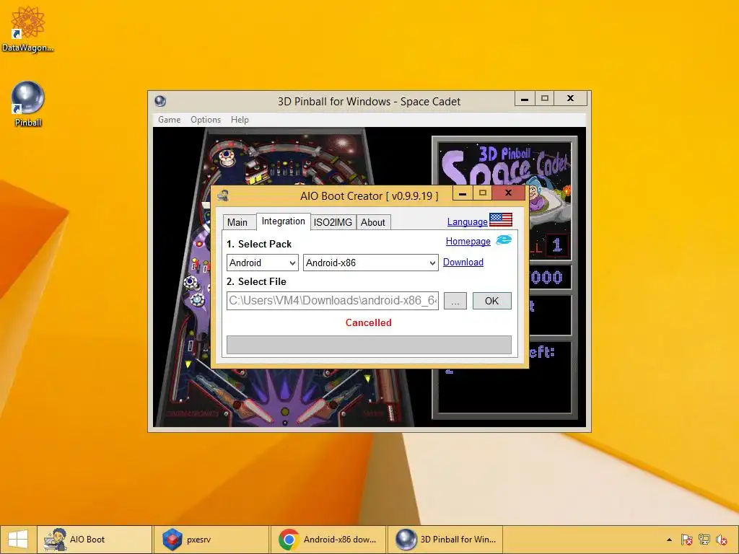Click the muted volume tray icon

pos(721,540)
